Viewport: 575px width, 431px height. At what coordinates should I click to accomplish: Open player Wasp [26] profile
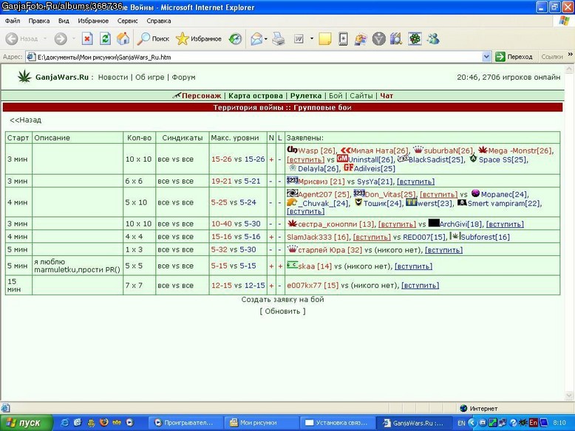coord(316,151)
